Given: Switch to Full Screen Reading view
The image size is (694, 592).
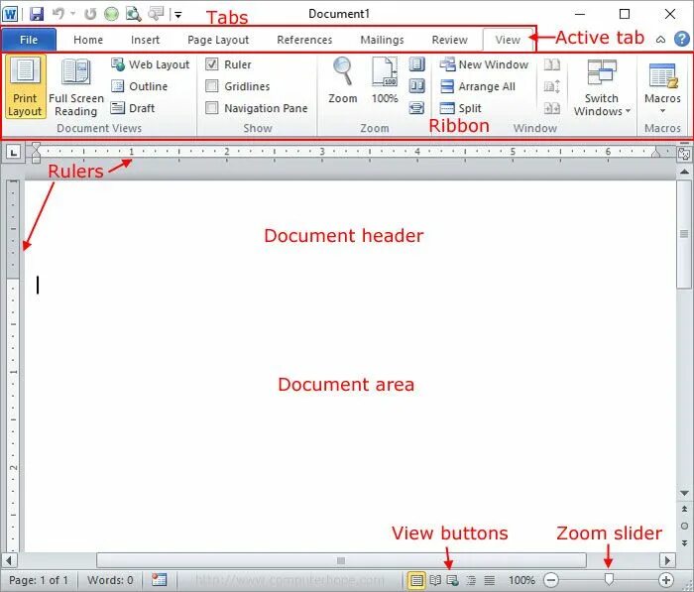Looking at the screenshot, I should point(76,87).
